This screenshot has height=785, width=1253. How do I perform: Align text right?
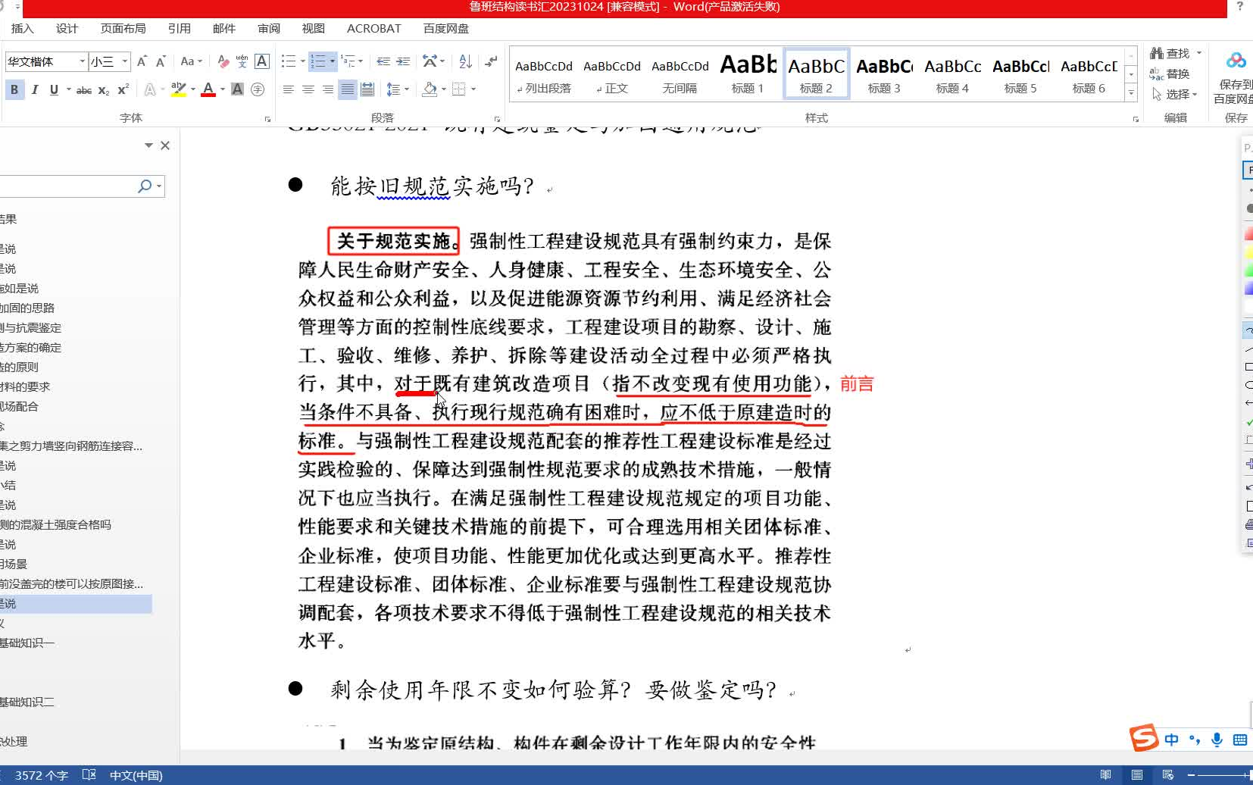pyautogui.click(x=327, y=89)
